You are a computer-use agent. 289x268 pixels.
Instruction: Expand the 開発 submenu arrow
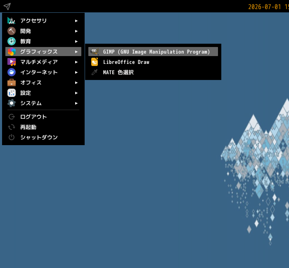tap(76, 31)
